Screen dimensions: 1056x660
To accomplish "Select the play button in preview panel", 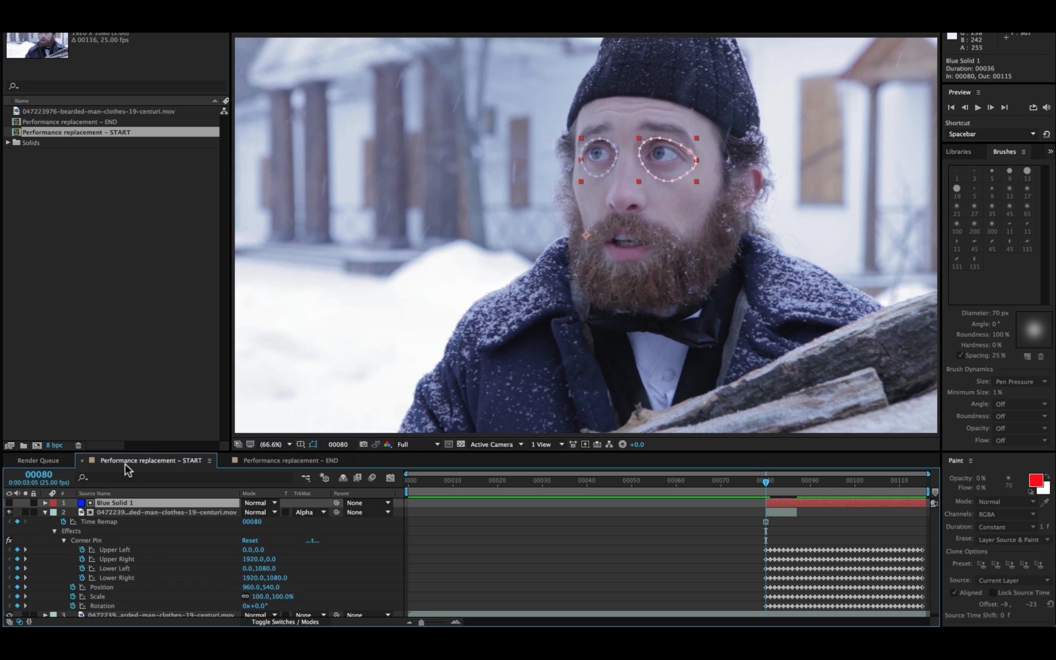I will [976, 107].
